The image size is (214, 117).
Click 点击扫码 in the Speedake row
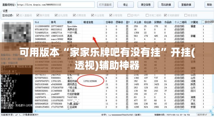coord(179,26)
